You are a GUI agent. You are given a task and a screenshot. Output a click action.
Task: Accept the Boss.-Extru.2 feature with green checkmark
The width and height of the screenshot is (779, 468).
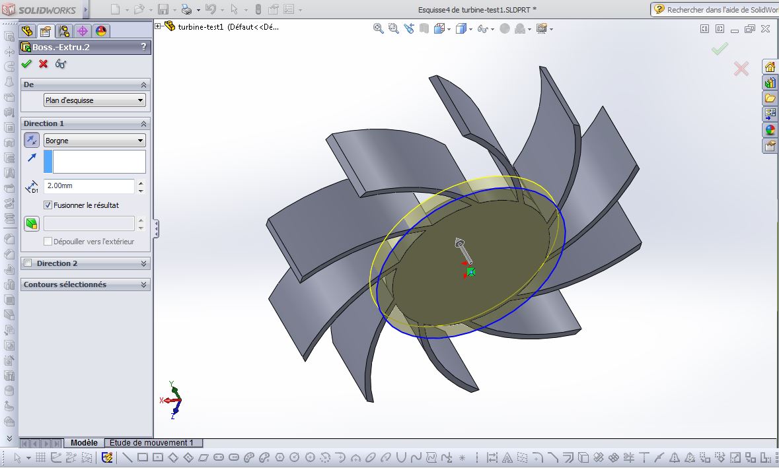[x=27, y=63]
